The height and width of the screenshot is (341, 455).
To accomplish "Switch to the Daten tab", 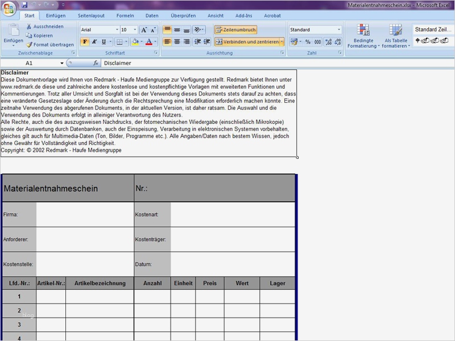I will pyautogui.click(x=152, y=16).
